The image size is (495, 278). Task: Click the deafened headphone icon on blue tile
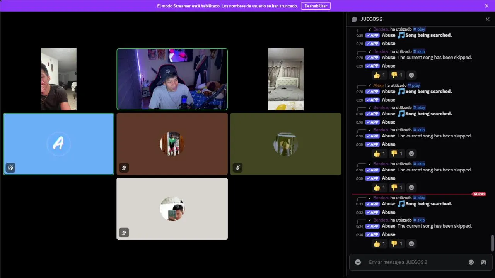pos(10,168)
